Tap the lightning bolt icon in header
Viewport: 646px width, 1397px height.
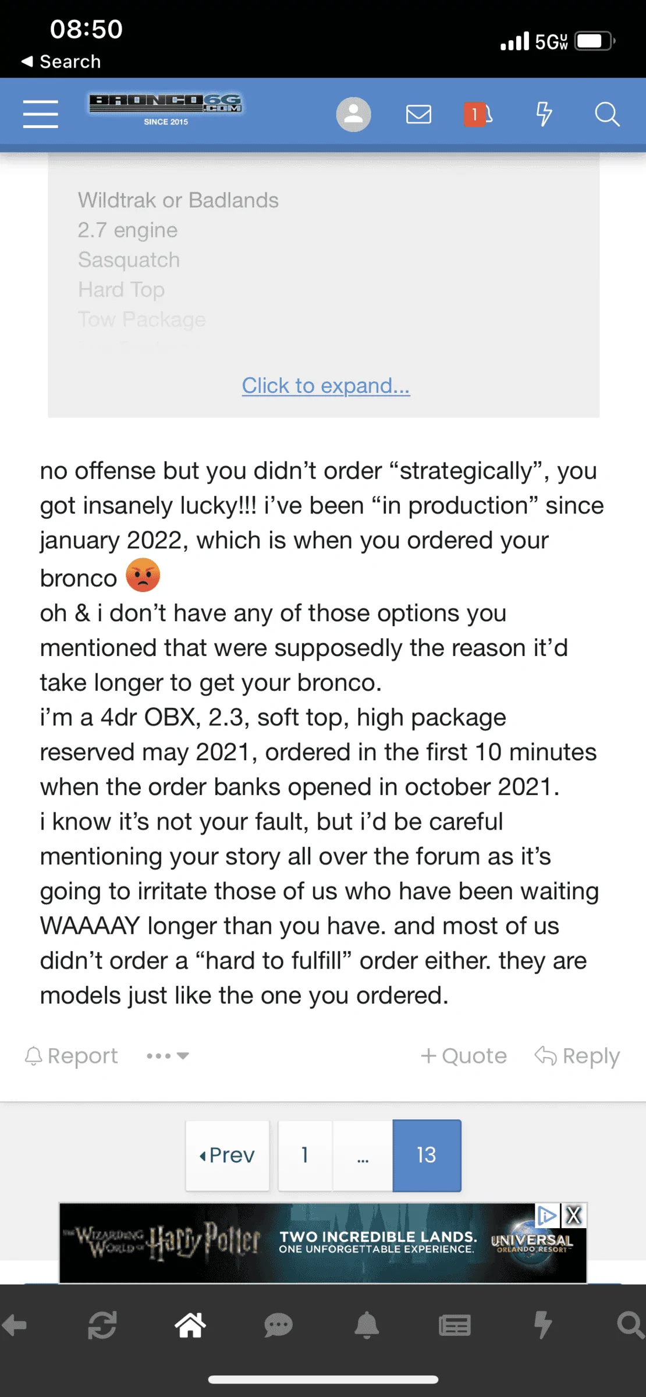pyautogui.click(x=544, y=114)
